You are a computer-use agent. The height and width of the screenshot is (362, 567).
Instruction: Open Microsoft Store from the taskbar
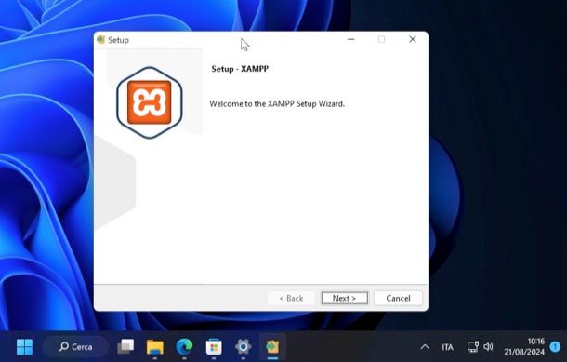click(214, 347)
